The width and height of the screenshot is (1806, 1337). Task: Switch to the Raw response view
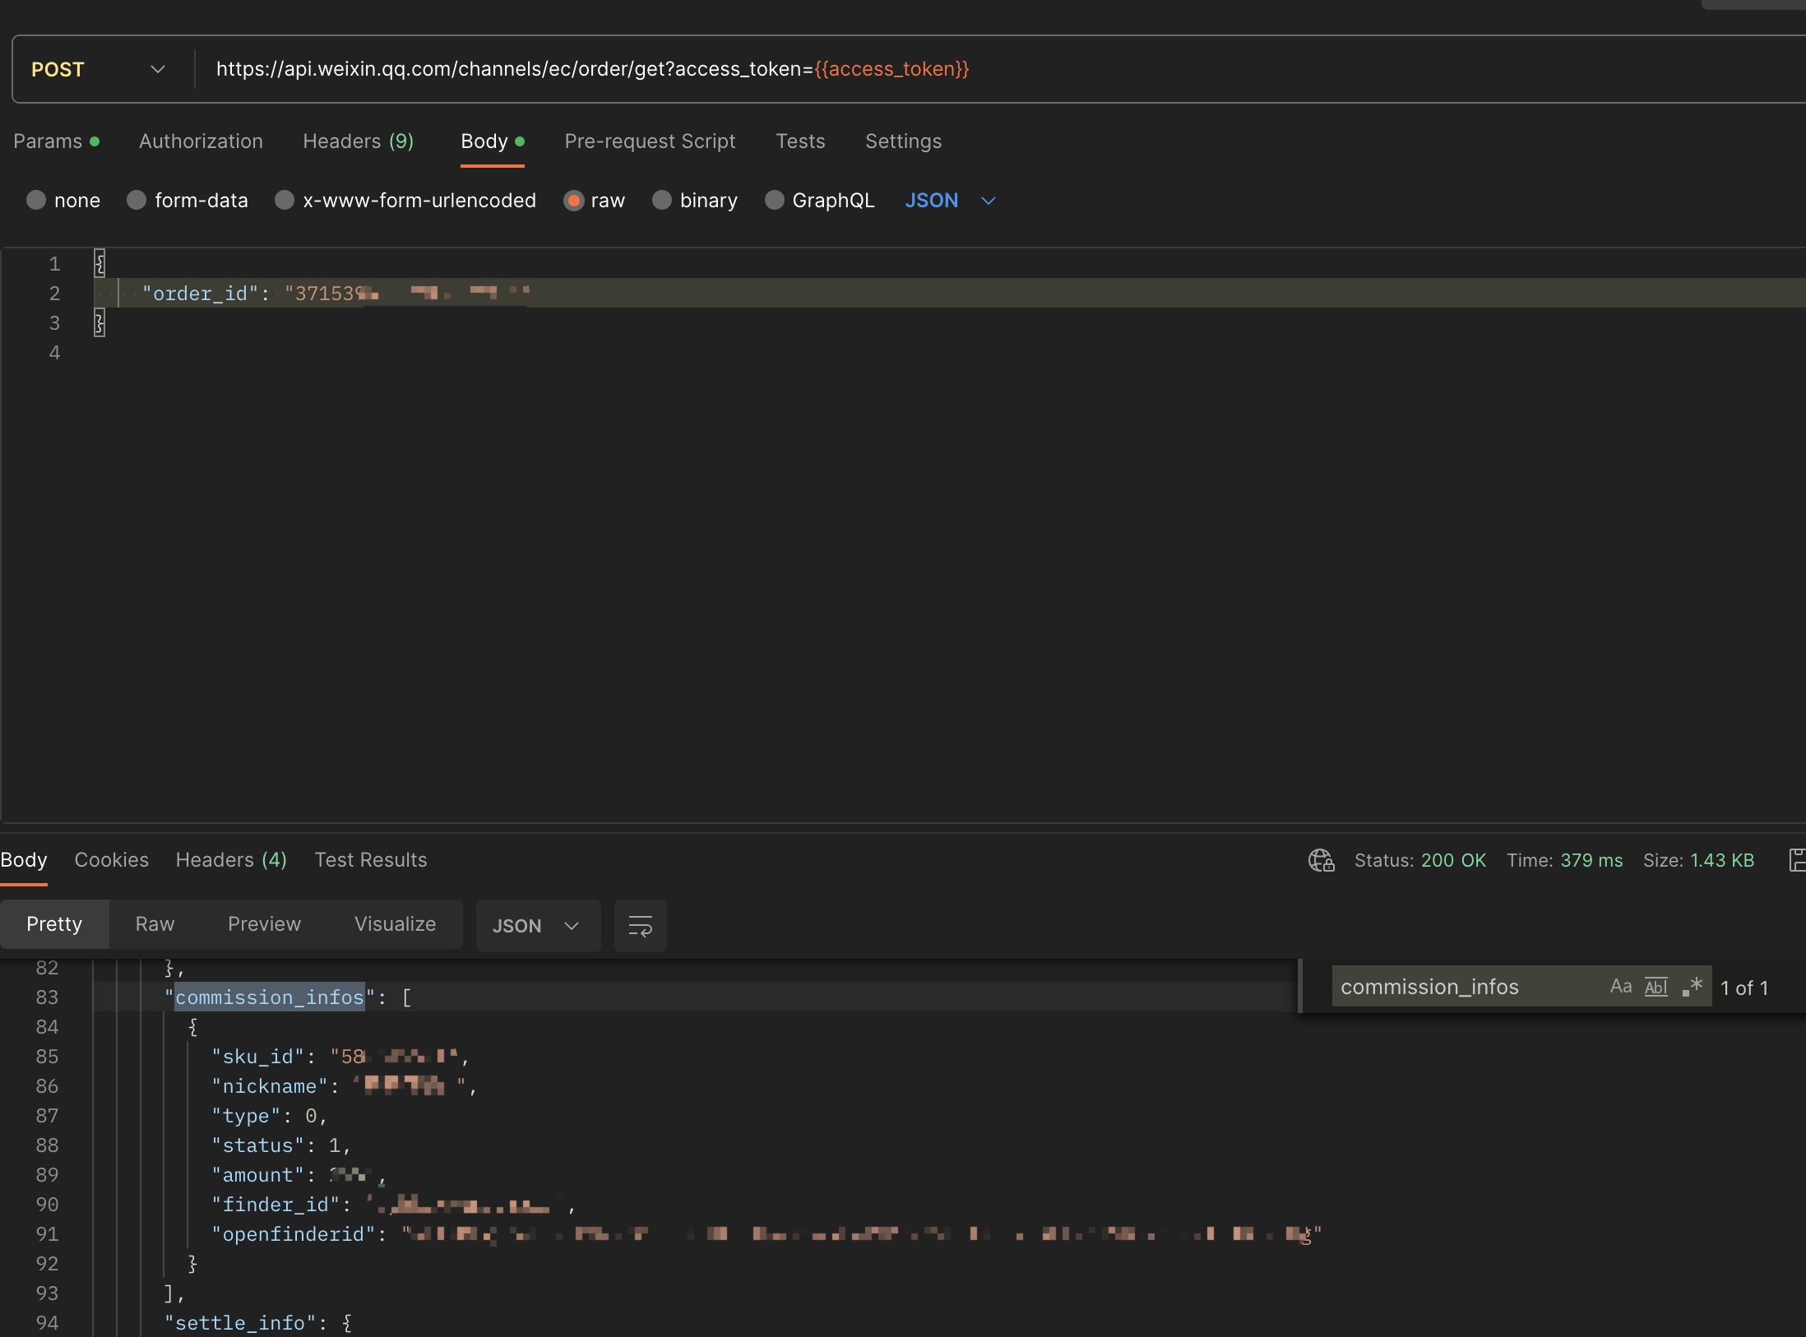coord(155,924)
